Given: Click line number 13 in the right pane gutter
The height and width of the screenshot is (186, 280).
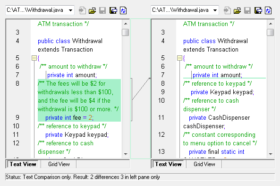Looking at the screenshot, I should pos(161,151).
